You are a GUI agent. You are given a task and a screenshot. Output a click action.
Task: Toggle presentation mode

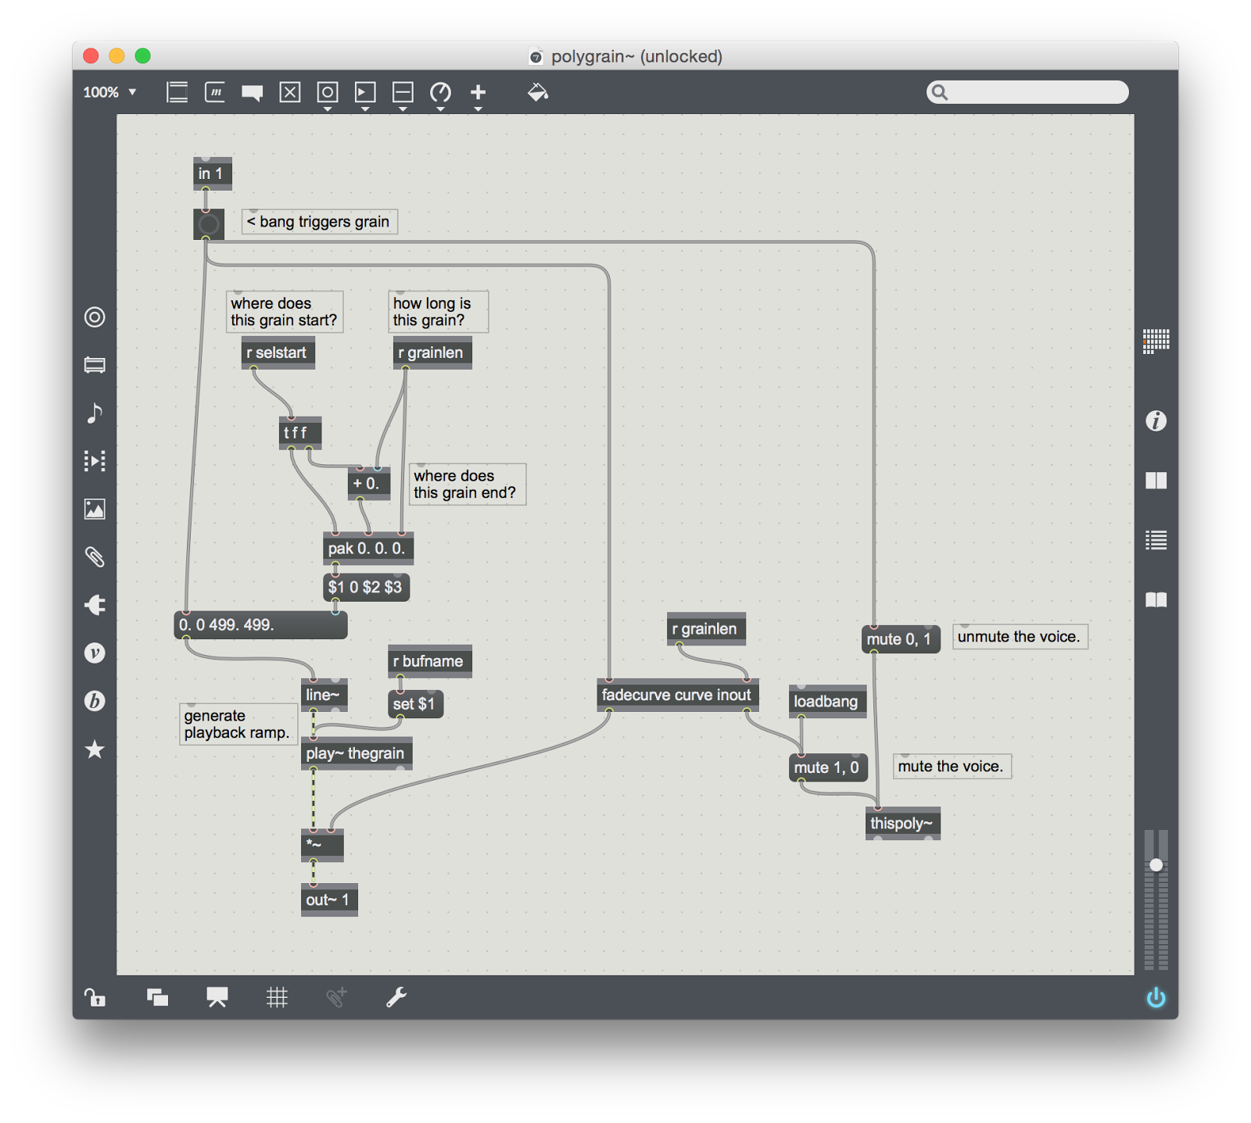(217, 997)
